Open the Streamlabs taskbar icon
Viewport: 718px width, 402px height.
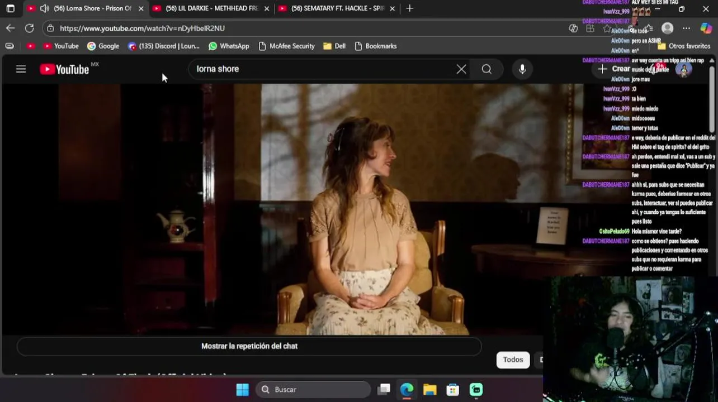(x=476, y=390)
